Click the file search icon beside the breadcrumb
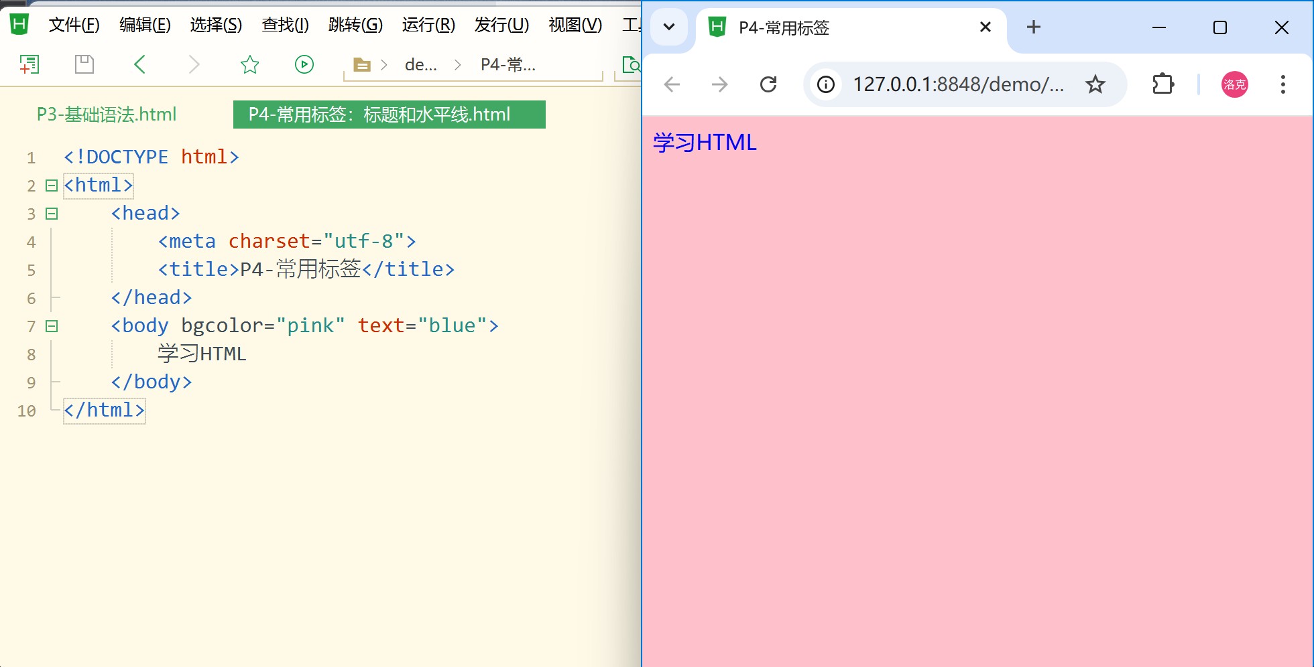Image resolution: width=1314 pixels, height=667 pixels. click(632, 65)
